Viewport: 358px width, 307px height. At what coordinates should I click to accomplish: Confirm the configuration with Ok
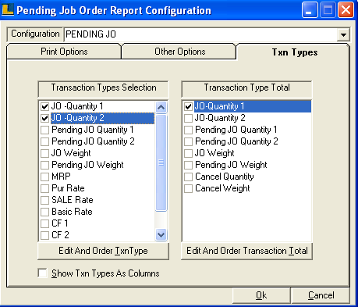point(261,295)
